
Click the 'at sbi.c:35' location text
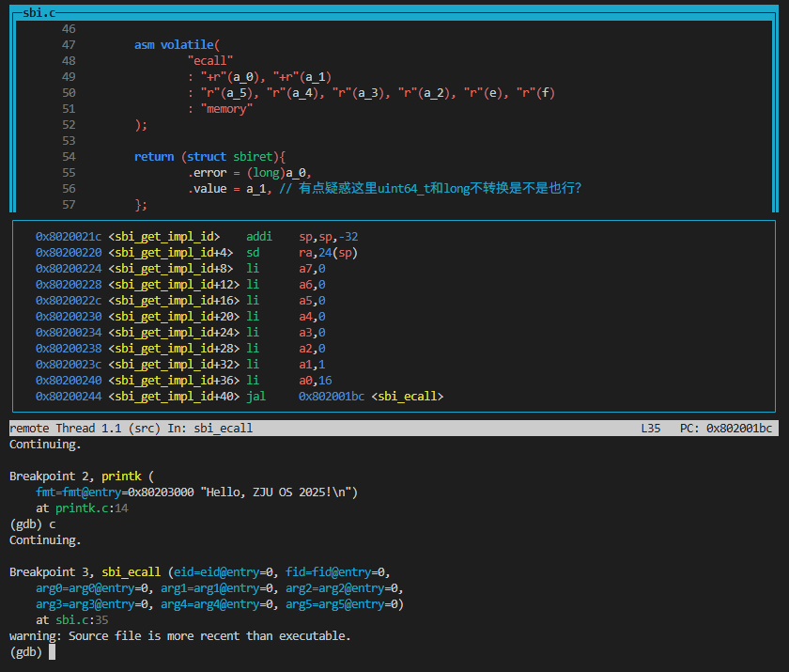click(x=71, y=620)
